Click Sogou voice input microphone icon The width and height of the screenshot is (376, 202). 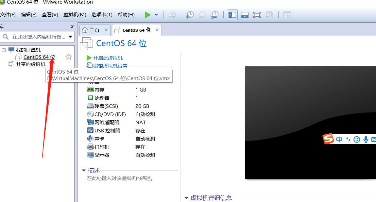tap(366, 140)
